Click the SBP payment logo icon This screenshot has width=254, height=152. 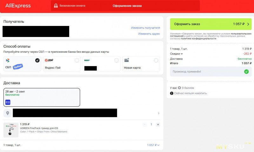point(8,60)
